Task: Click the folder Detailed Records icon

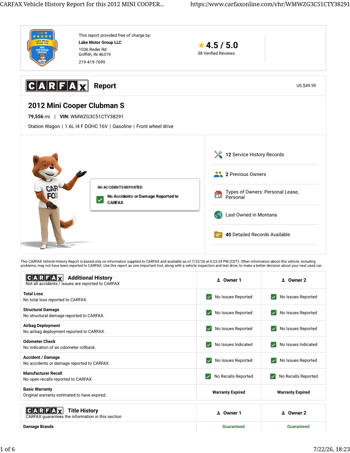Action: pyautogui.click(x=218, y=235)
